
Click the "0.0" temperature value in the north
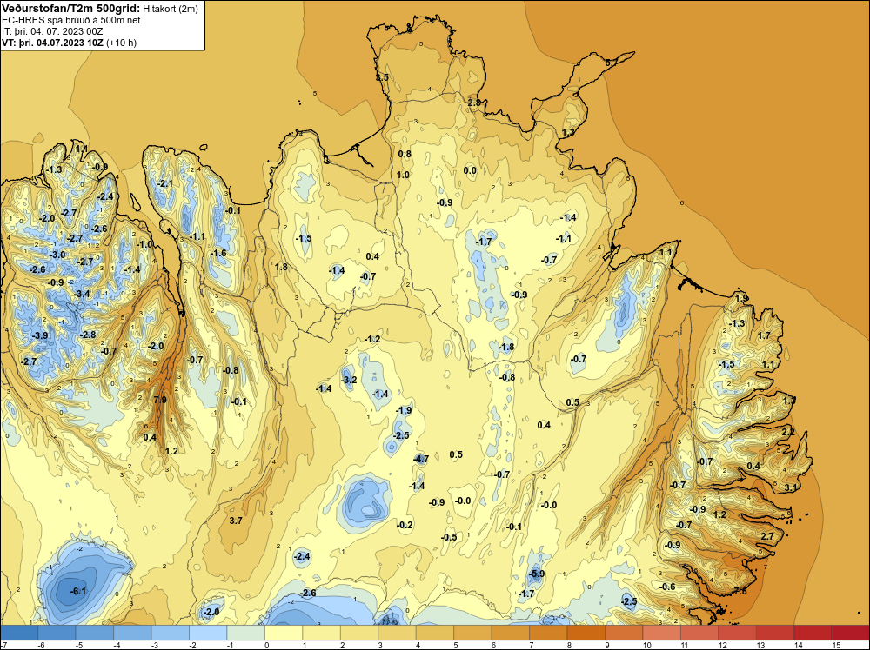click(x=470, y=170)
